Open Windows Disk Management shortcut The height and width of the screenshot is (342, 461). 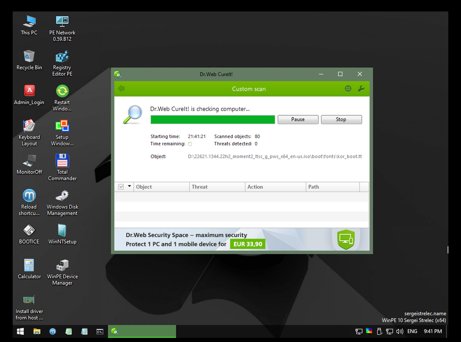[62, 202]
